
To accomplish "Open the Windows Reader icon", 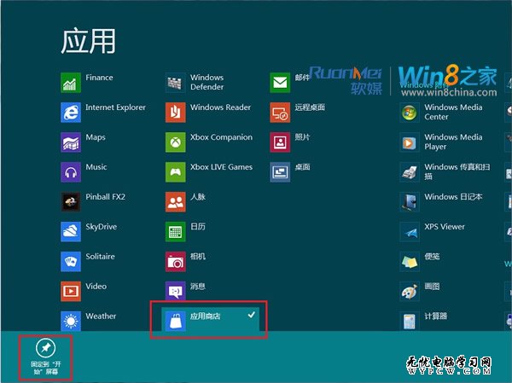I will 175,113.
